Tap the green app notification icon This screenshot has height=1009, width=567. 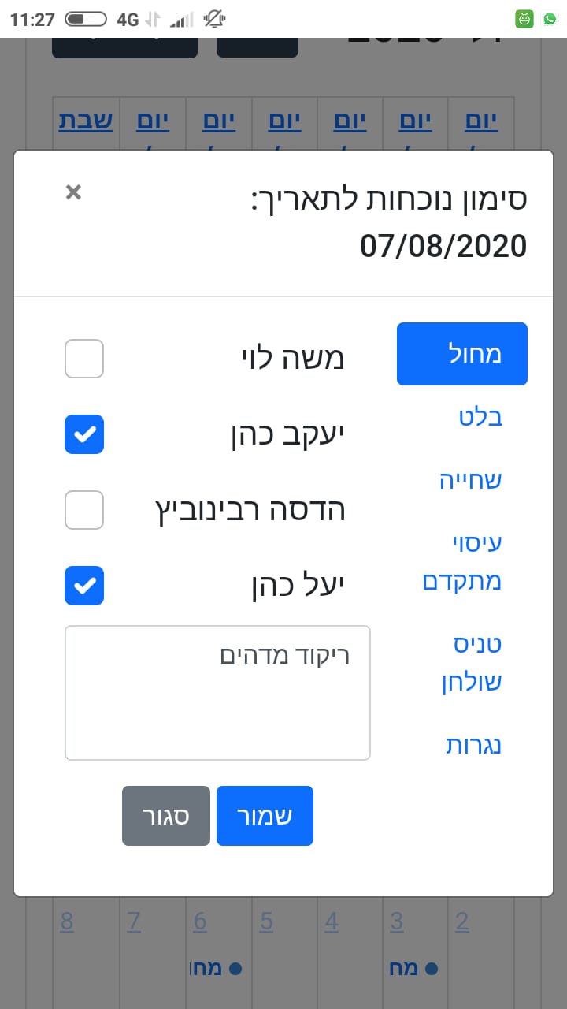click(524, 20)
